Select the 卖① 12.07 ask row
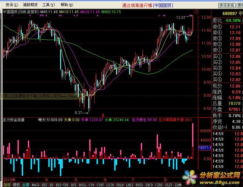243x187 pixels. tap(227, 50)
